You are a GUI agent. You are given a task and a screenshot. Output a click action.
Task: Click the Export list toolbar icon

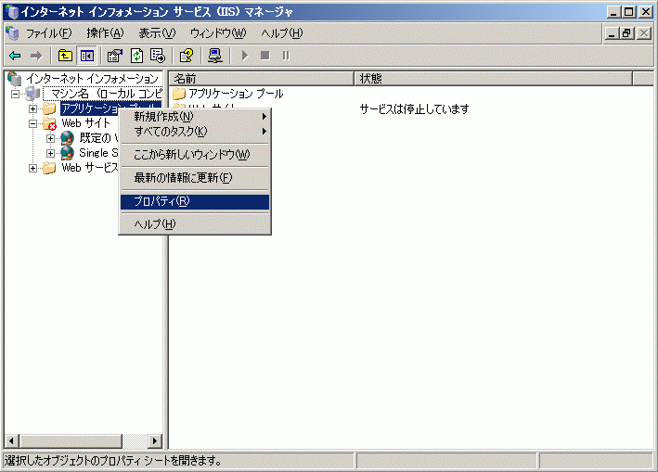tap(158, 56)
